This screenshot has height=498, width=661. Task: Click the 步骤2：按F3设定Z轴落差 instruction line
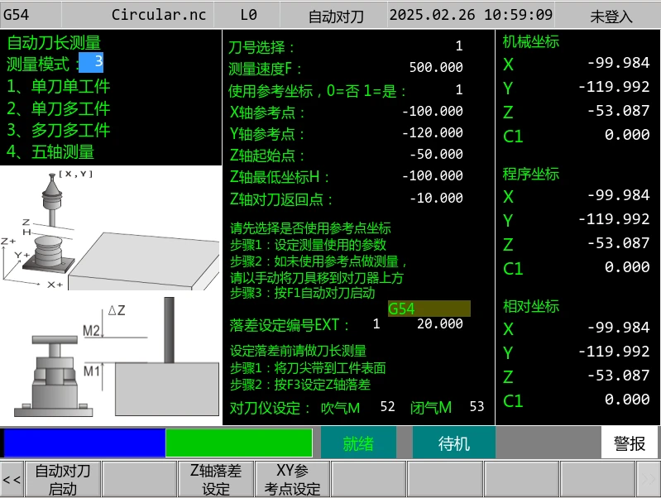(x=300, y=385)
